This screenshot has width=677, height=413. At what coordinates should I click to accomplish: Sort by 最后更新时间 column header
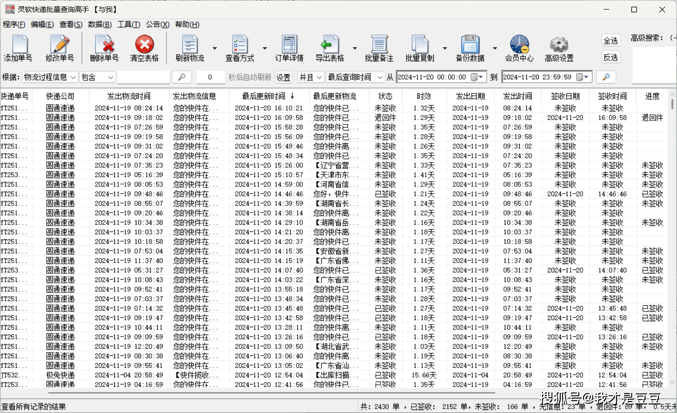269,96
